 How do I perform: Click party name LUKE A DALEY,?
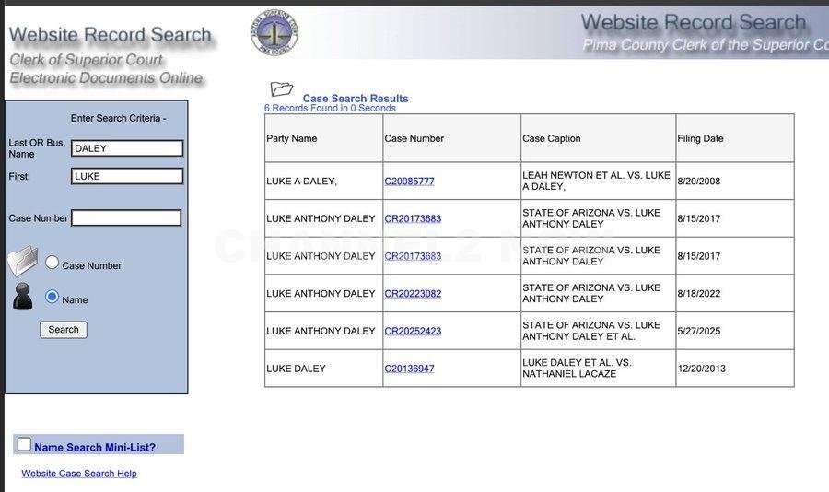(302, 181)
